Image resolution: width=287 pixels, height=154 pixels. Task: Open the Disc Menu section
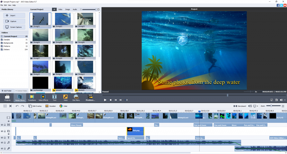tap(76, 98)
